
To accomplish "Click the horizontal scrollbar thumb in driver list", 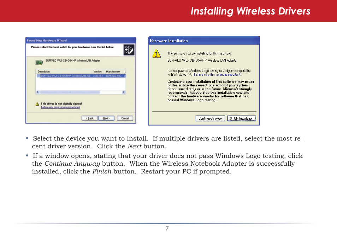I will coord(70,92).
